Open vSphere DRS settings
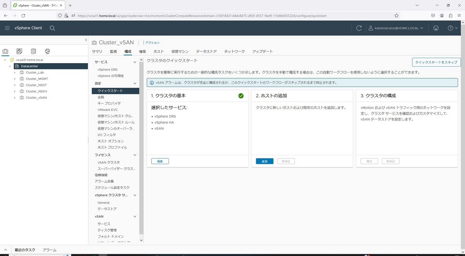The height and width of the screenshot is (256, 465). (x=108, y=70)
